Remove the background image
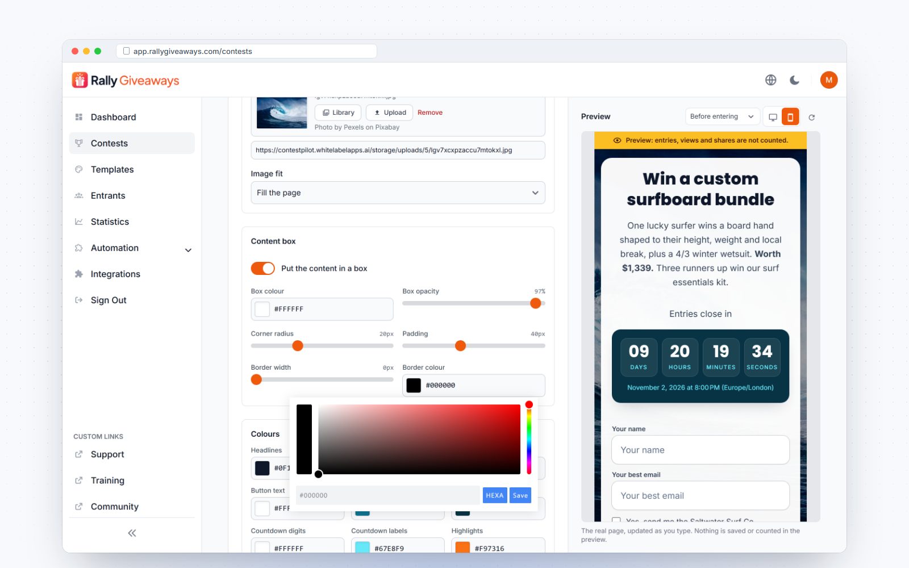 (x=430, y=112)
